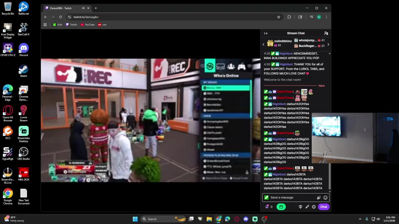Select the New Text Document file
This screenshot has width=399, height=224.
(24, 197)
